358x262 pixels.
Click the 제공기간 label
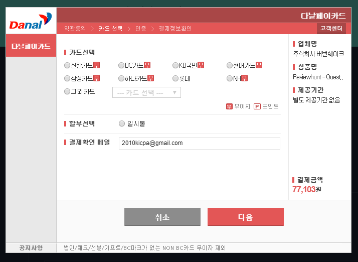tap(311, 90)
